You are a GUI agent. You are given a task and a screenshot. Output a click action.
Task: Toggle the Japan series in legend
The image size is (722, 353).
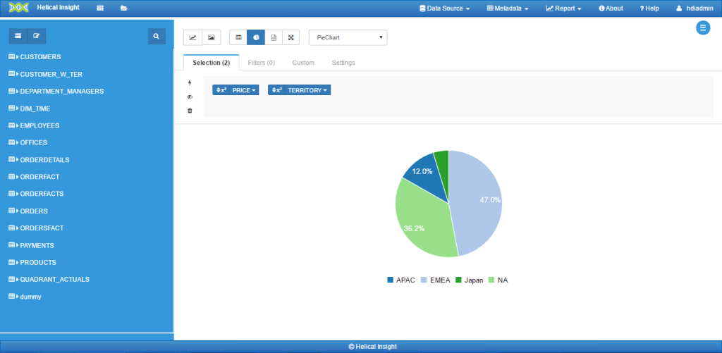tap(469, 280)
